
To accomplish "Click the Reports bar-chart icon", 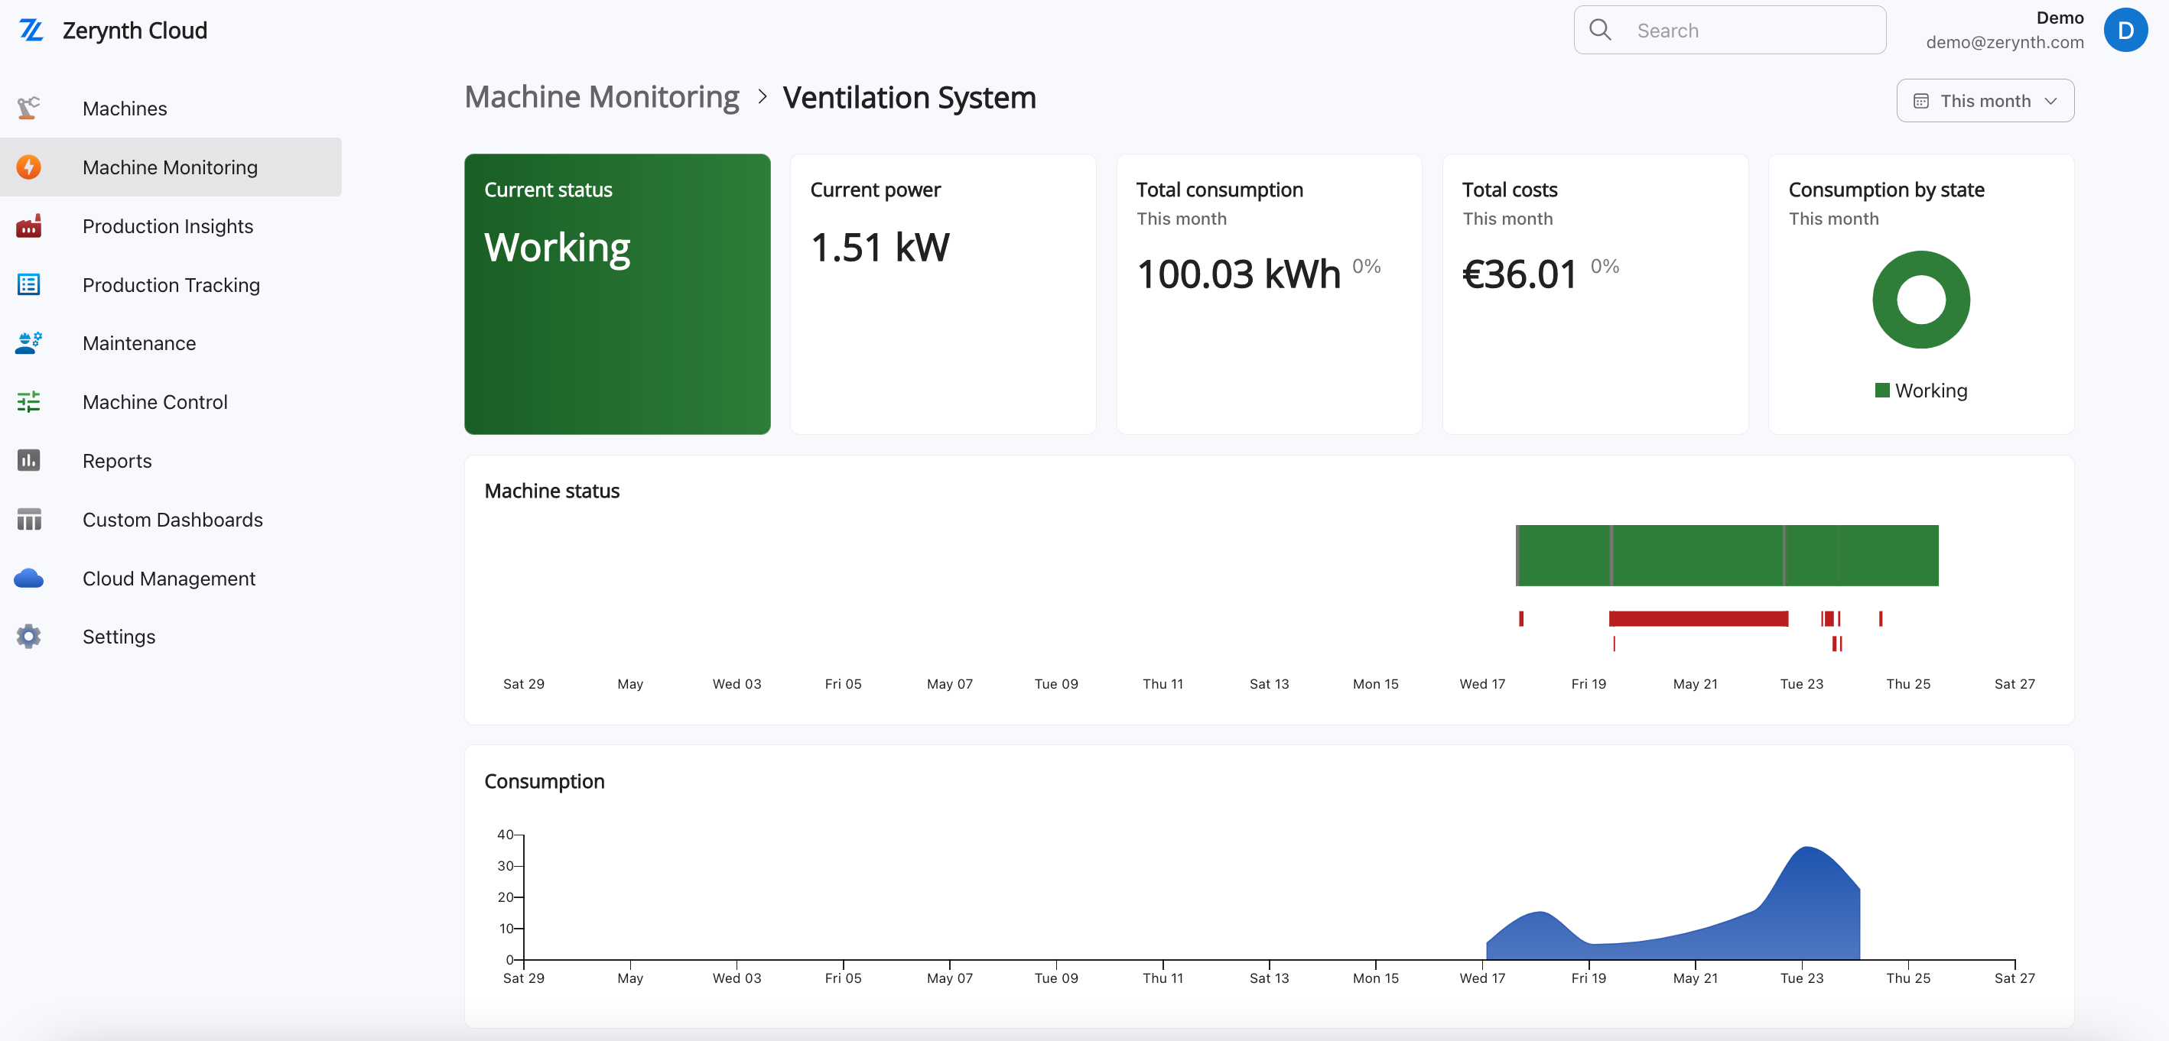I will 28,460.
